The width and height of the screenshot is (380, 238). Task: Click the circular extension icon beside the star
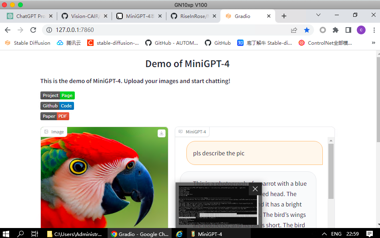[322, 30]
